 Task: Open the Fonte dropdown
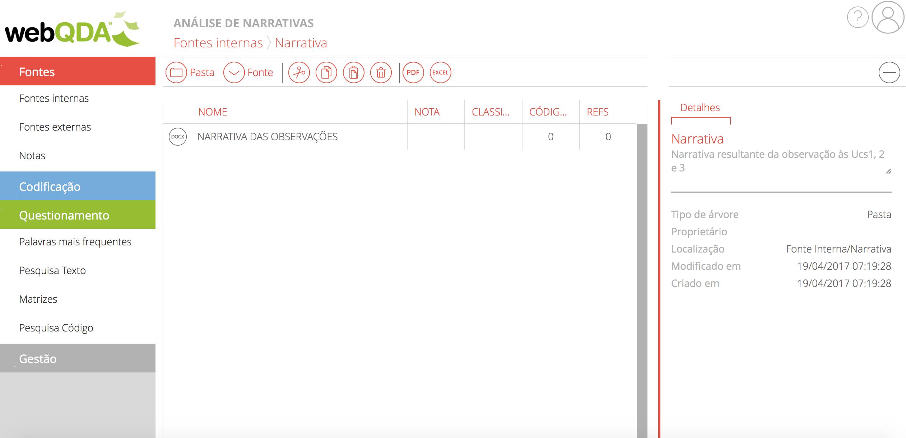click(234, 72)
